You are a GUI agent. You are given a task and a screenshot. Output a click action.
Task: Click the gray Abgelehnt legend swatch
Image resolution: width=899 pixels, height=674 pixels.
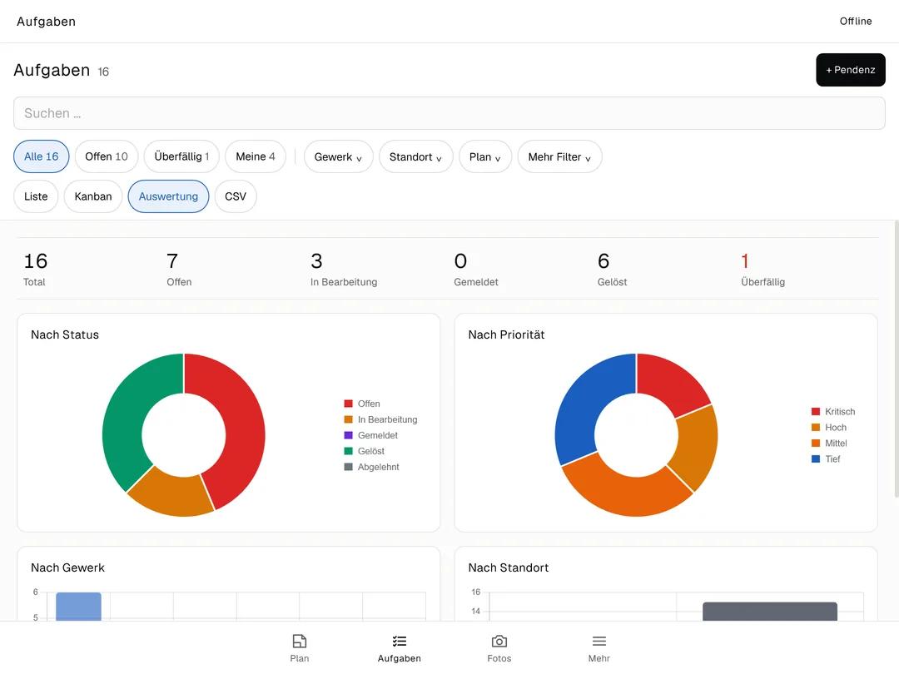348,467
